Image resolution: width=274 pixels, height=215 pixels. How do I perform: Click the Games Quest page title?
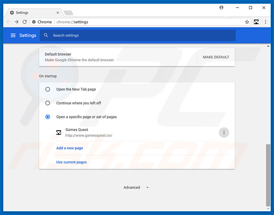click(x=77, y=129)
